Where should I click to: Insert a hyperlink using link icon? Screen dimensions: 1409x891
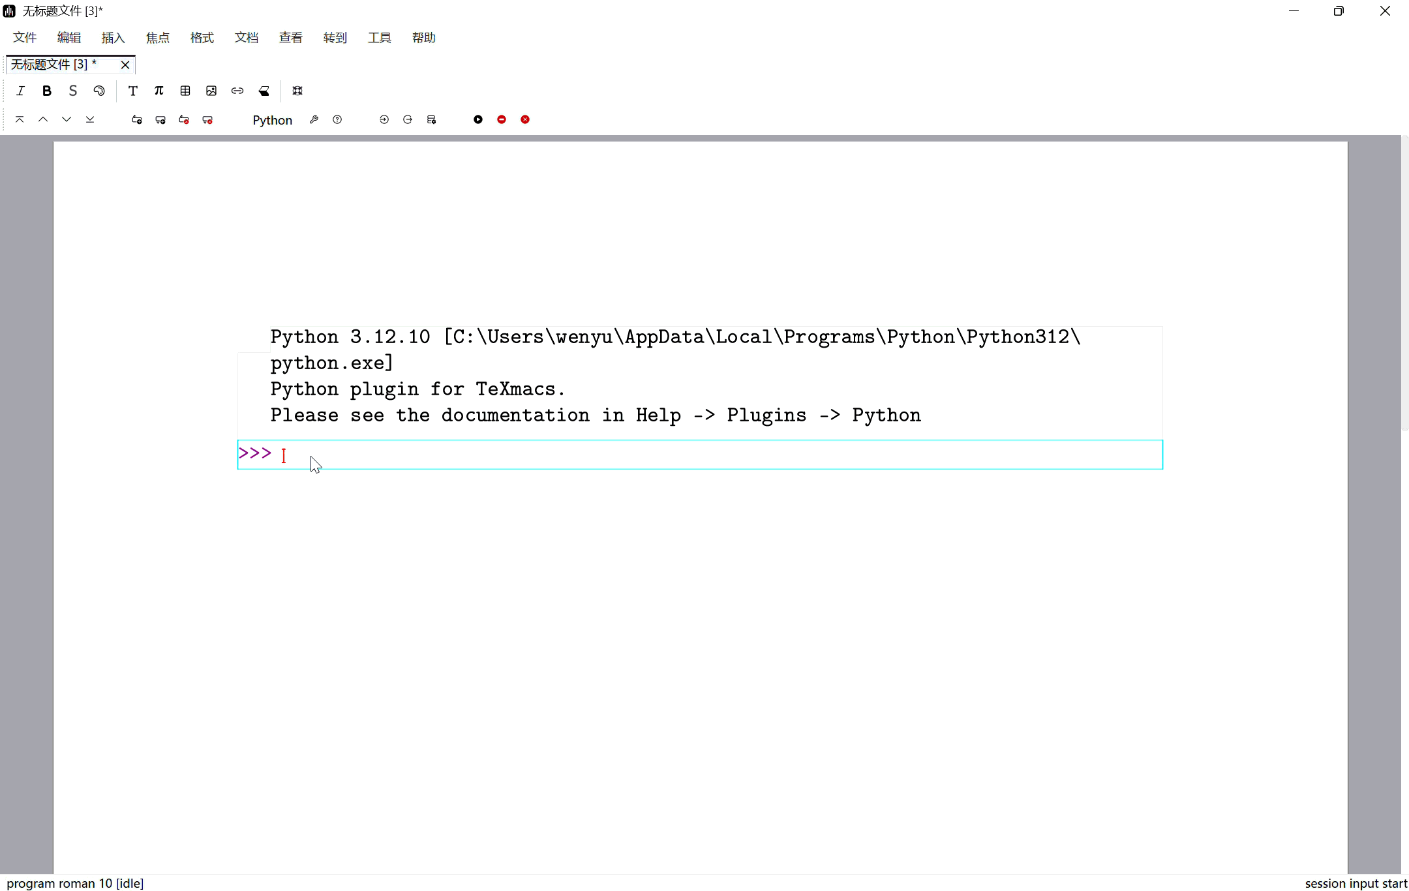coord(237,91)
